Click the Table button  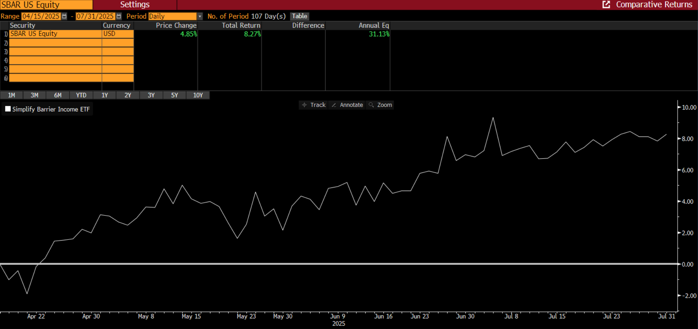299,16
